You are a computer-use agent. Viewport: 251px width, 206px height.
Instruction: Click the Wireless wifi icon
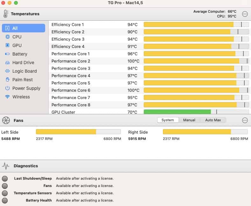pyautogui.click(x=7, y=97)
